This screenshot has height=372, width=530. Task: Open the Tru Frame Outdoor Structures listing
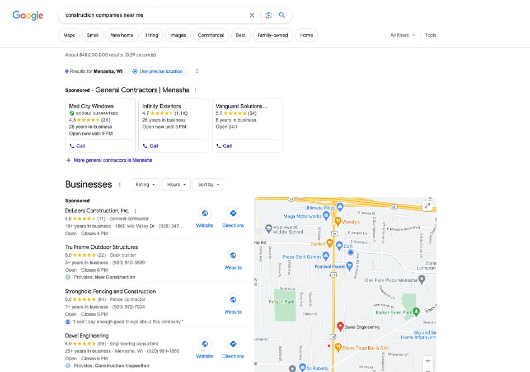[101, 247]
